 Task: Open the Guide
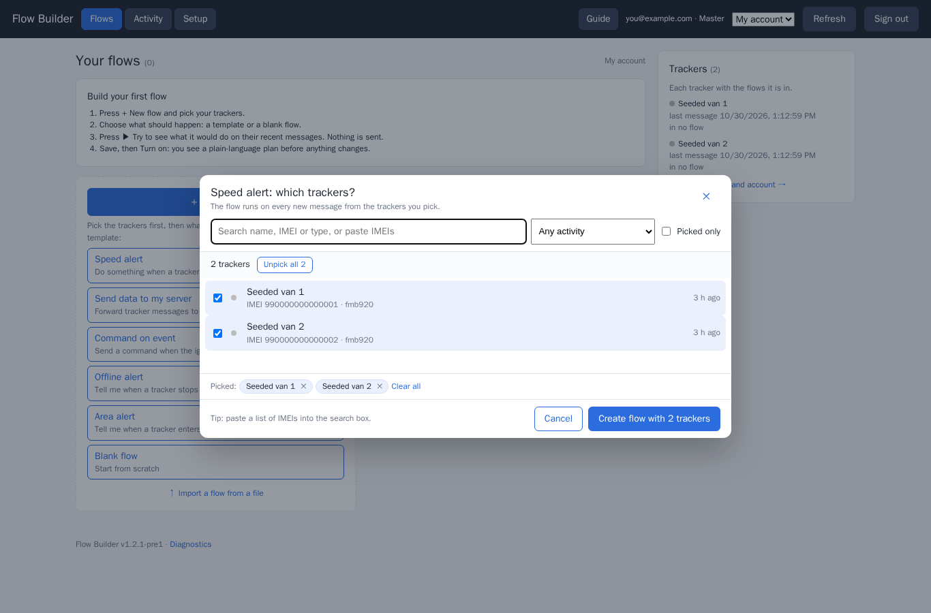coord(598,19)
